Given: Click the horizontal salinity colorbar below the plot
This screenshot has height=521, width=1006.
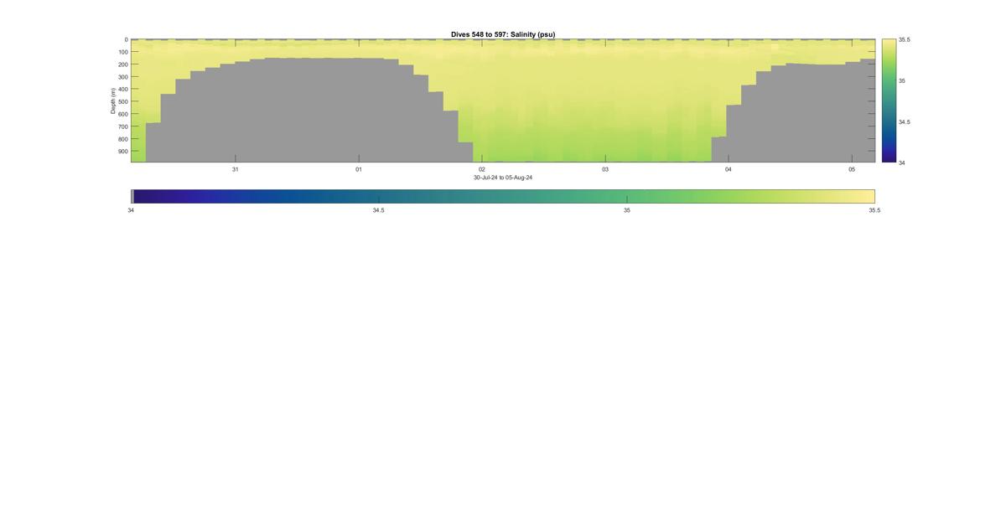Looking at the screenshot, I should click(x=503, y=196).
